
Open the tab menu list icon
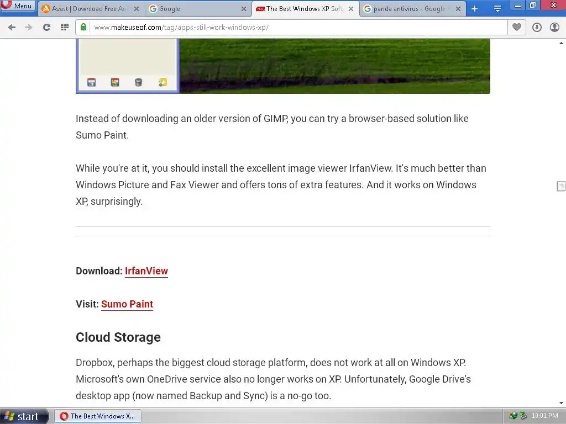tap(497, 9)
